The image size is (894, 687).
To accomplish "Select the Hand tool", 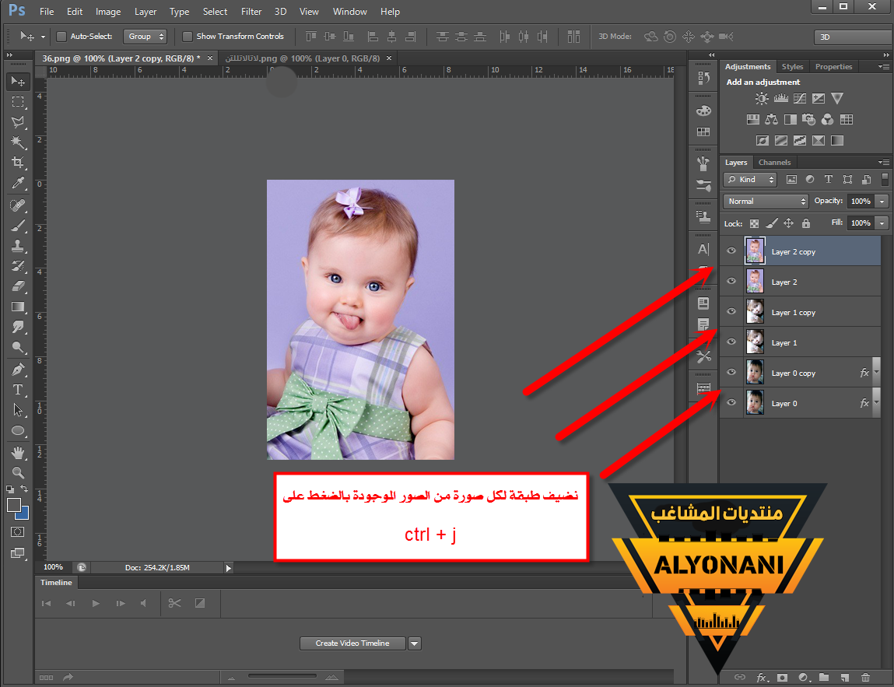I will pos(18,452).
